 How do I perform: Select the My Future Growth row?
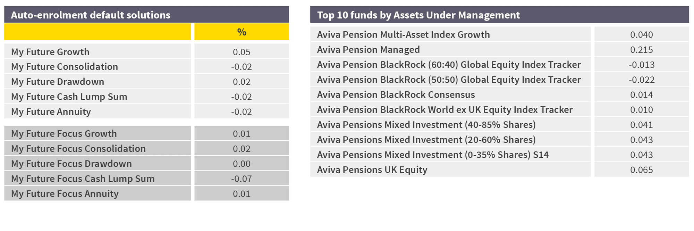(x=146, y=51)
